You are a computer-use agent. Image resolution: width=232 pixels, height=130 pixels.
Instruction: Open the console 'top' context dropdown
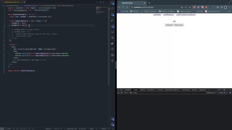coord(126,93)
